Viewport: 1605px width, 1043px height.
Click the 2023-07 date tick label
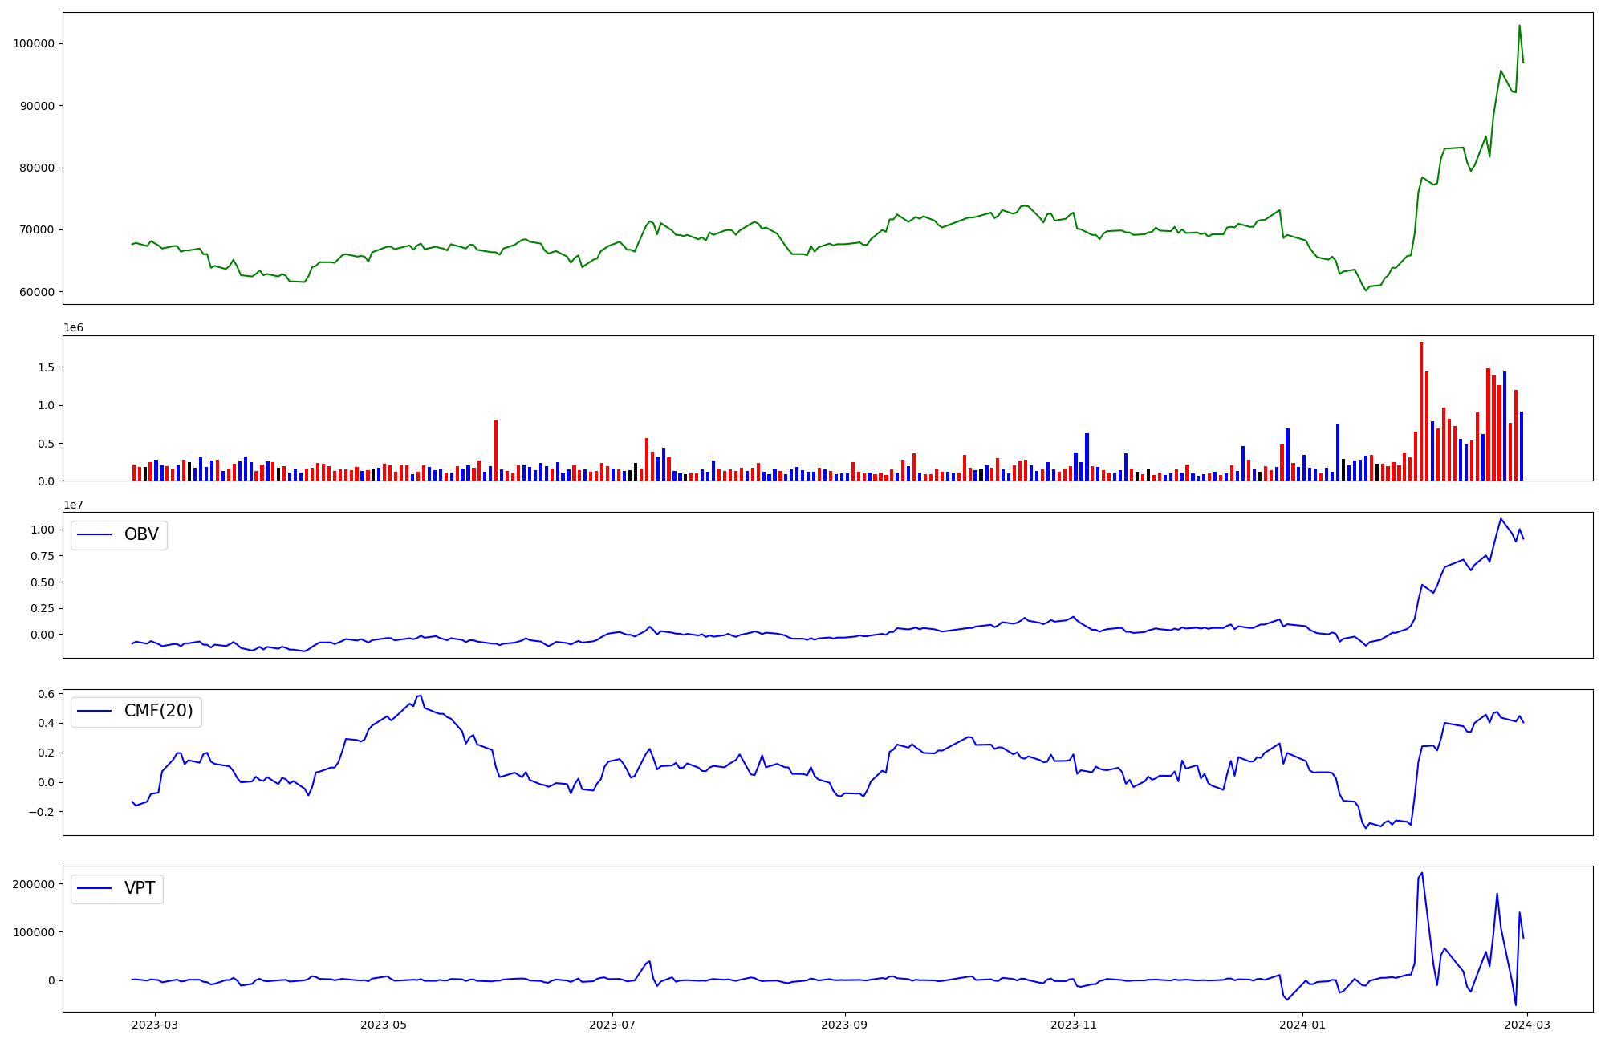[612, 1025]
